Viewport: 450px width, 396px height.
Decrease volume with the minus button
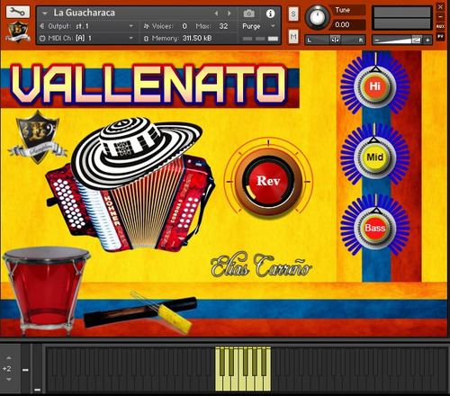377,40
